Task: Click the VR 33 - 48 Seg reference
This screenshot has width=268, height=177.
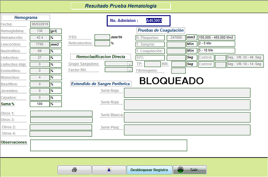Action: point(245,57)
